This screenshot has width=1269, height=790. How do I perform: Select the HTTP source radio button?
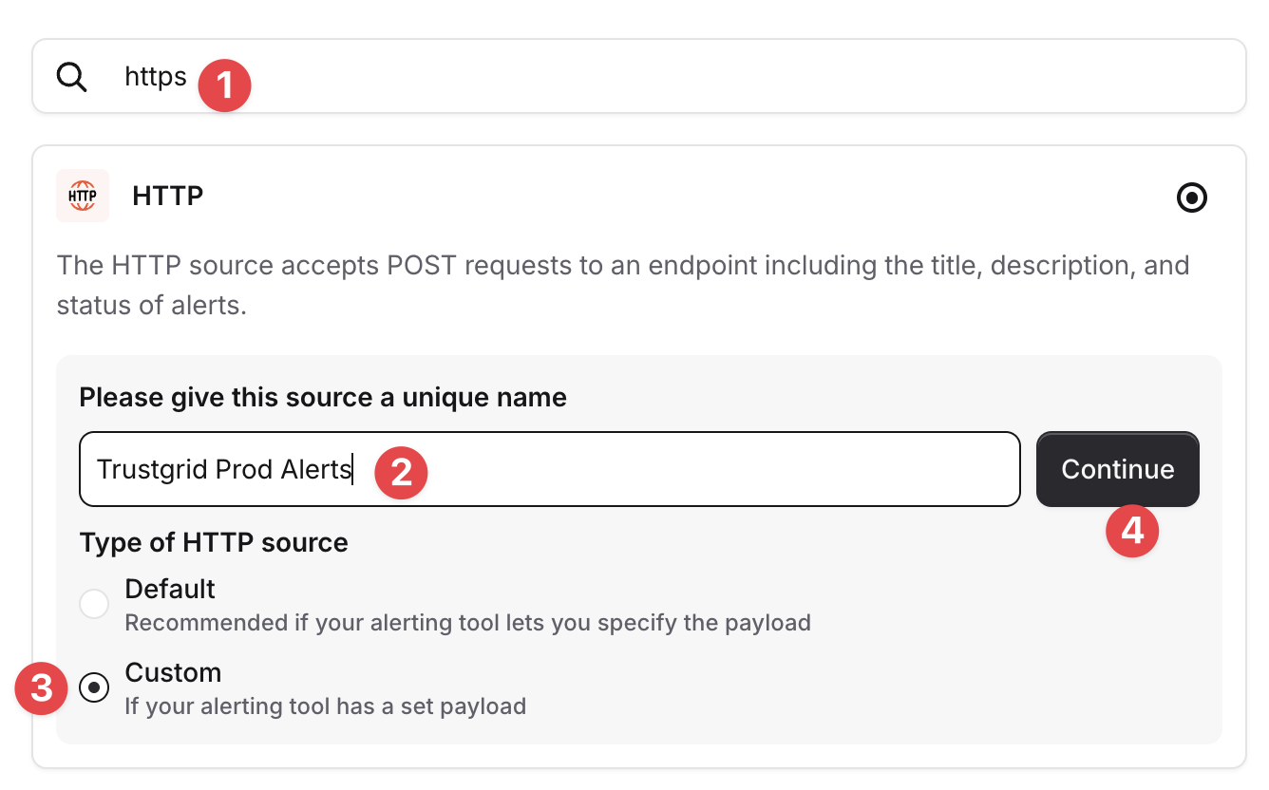point(1191,197)
